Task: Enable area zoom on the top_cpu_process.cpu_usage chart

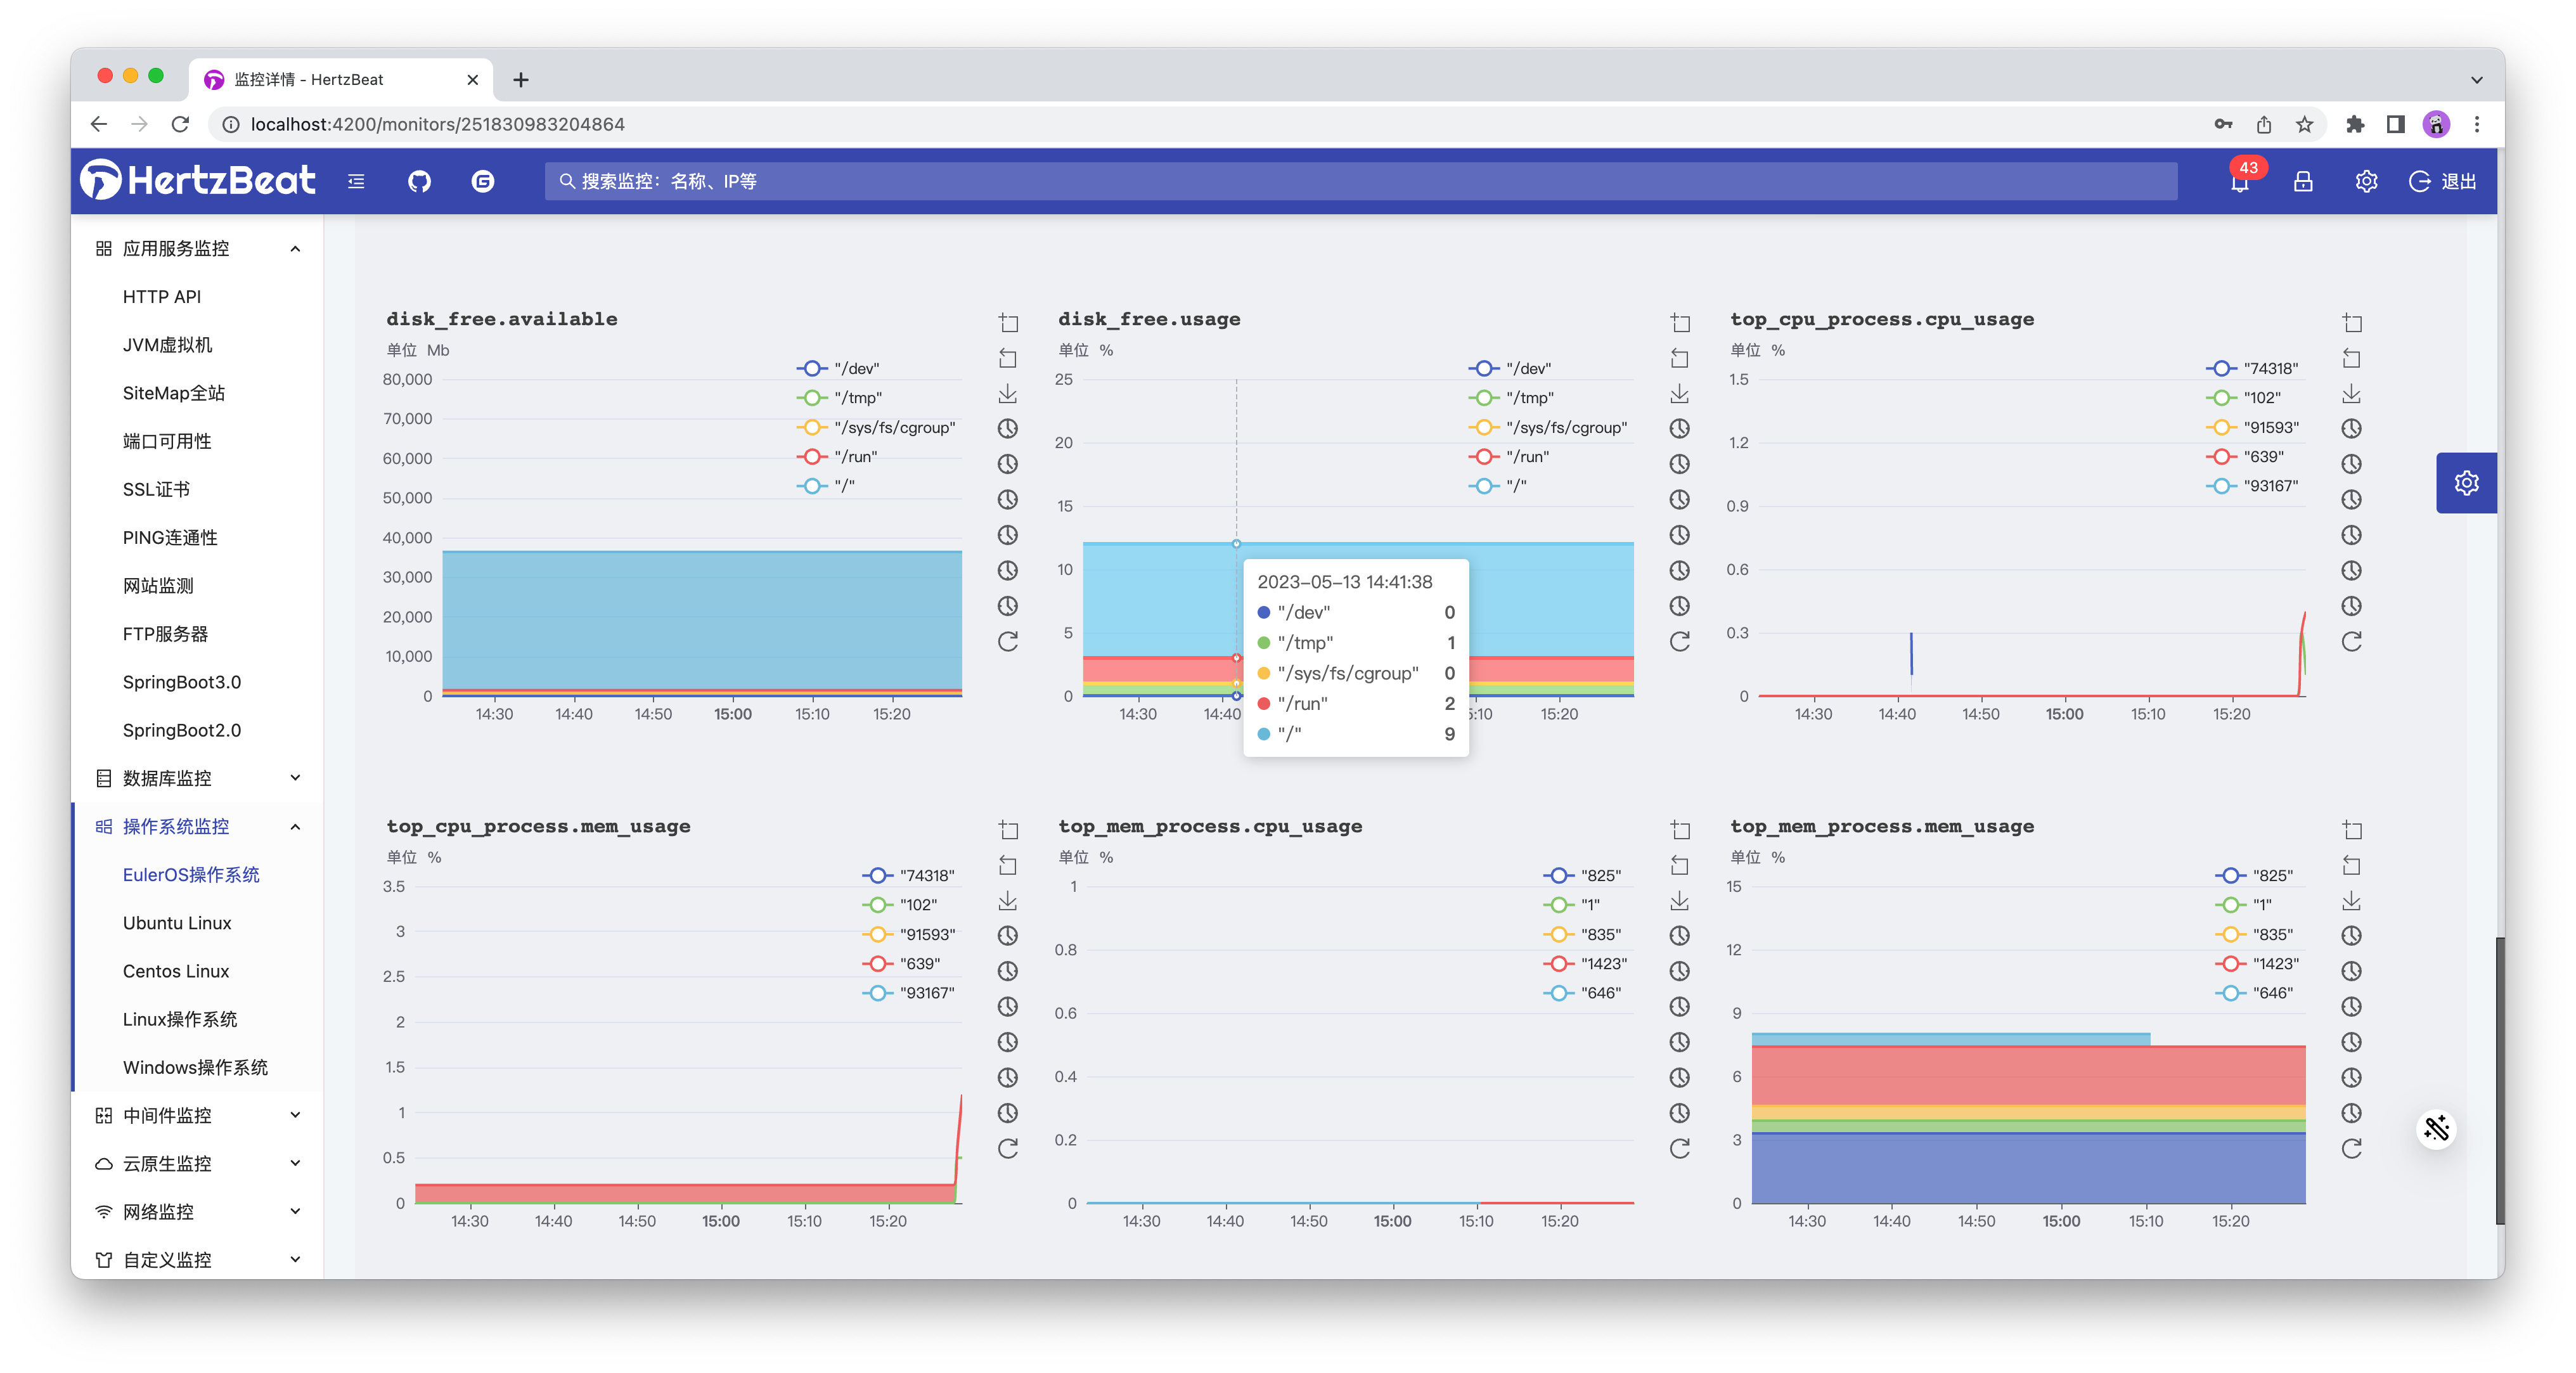Action: point(2352,323)
